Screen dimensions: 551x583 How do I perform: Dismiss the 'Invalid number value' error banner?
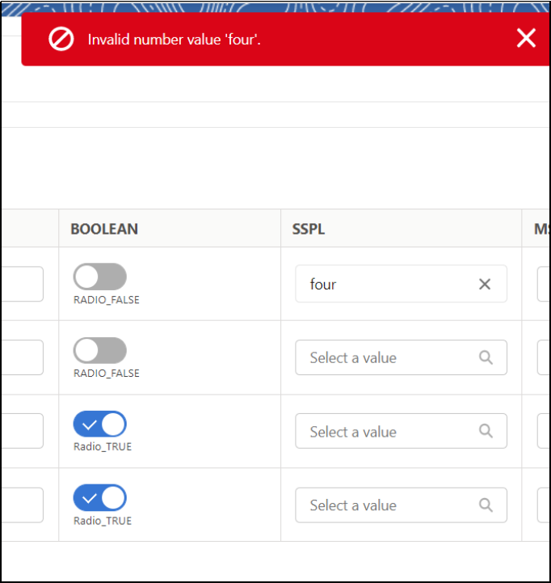tap(526, 38)
